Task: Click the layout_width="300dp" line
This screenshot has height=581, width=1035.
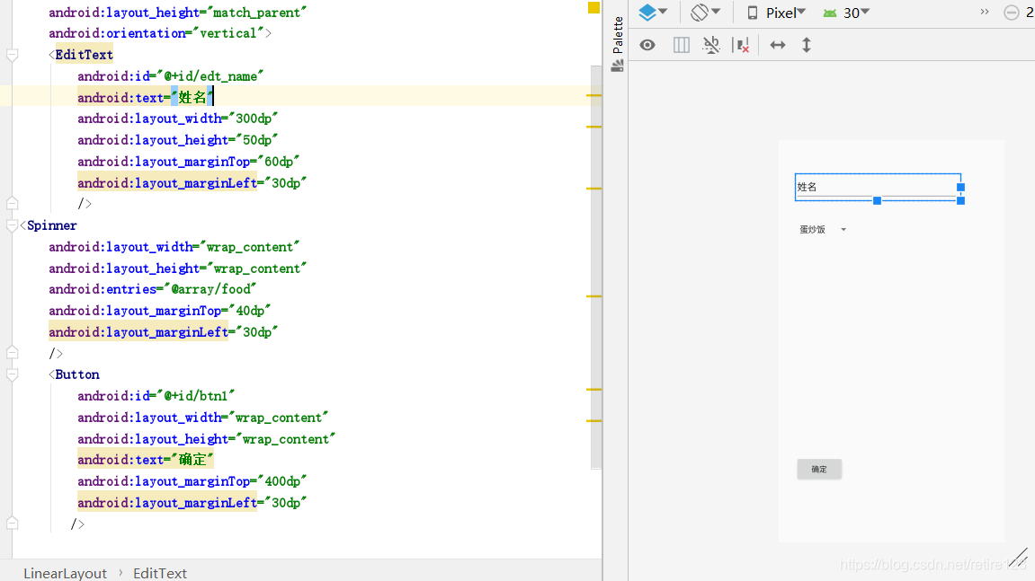Action: (177, 119)
